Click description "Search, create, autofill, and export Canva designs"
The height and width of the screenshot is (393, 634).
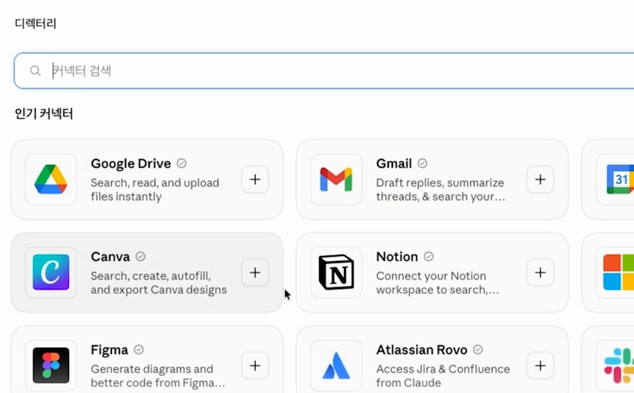[x=159, y=283]
